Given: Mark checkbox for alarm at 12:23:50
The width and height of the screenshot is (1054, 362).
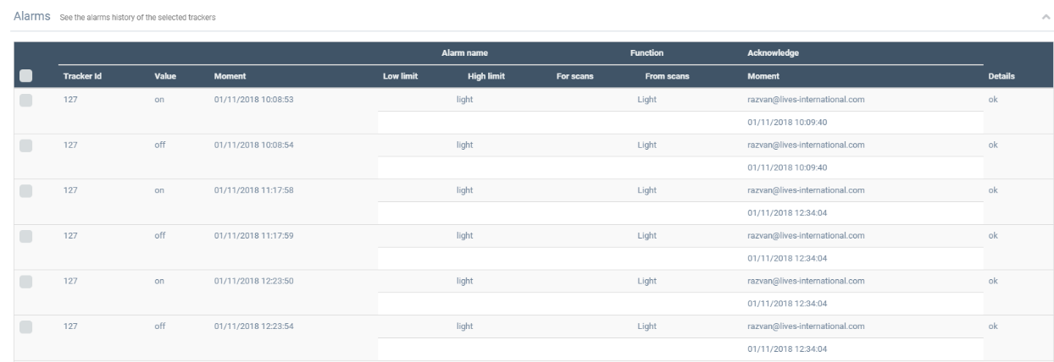Looking at the screenshot, I should (25, 281).
